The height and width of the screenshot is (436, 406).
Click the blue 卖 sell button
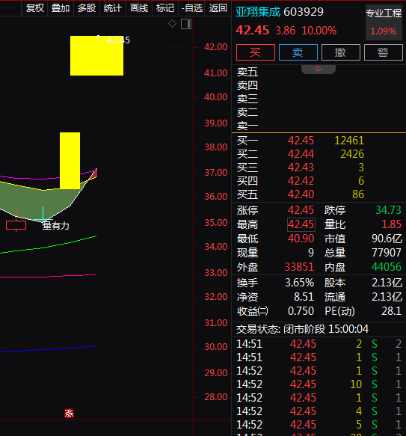tap(298, 52)
